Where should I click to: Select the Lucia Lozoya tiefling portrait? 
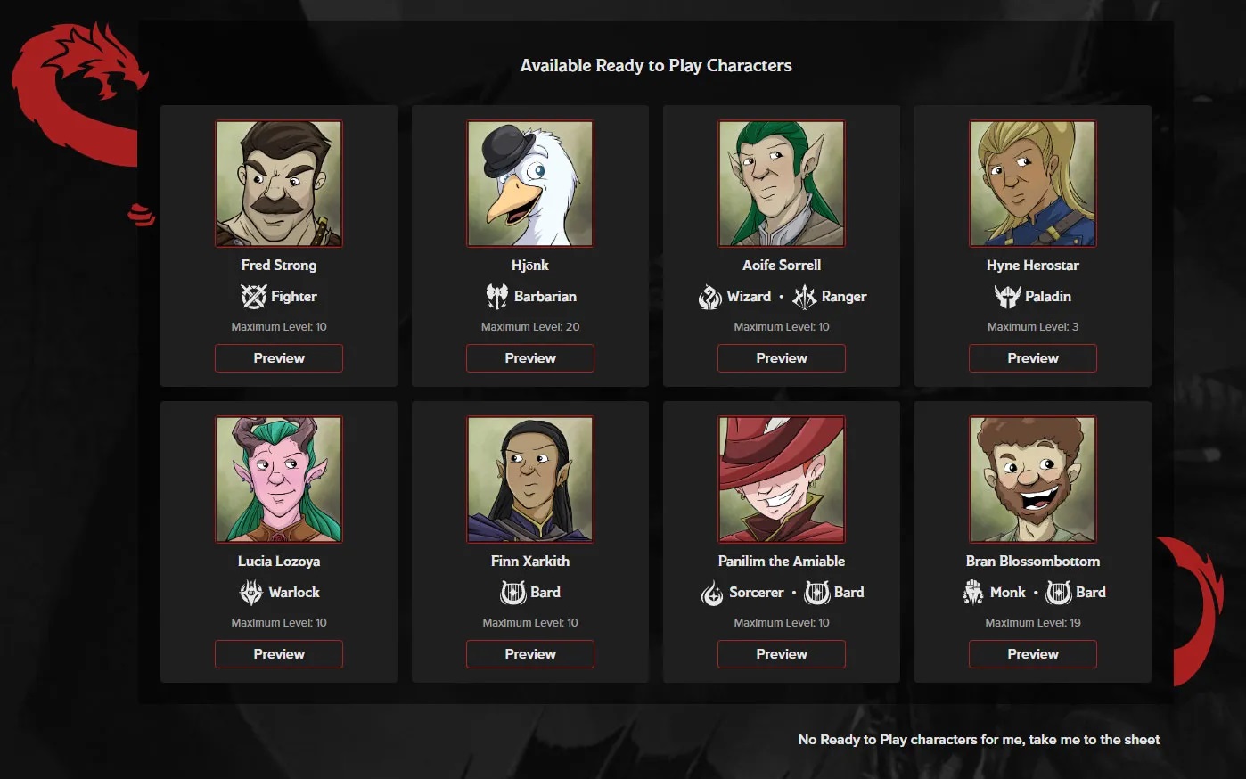(x=279, y=480)
